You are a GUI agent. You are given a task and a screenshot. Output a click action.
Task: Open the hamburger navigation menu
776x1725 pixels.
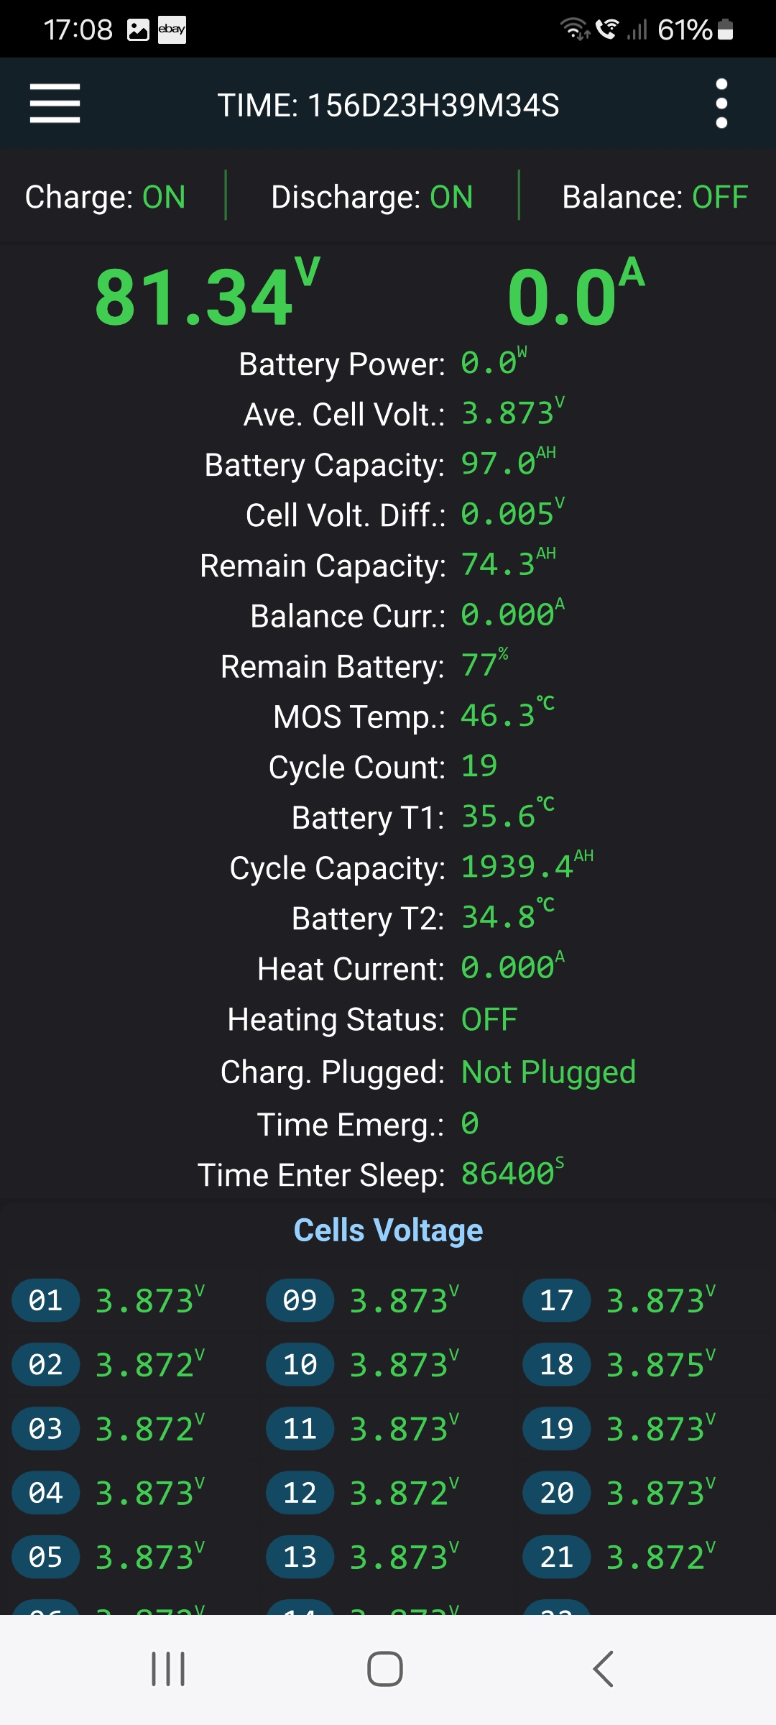coord(55,103)
